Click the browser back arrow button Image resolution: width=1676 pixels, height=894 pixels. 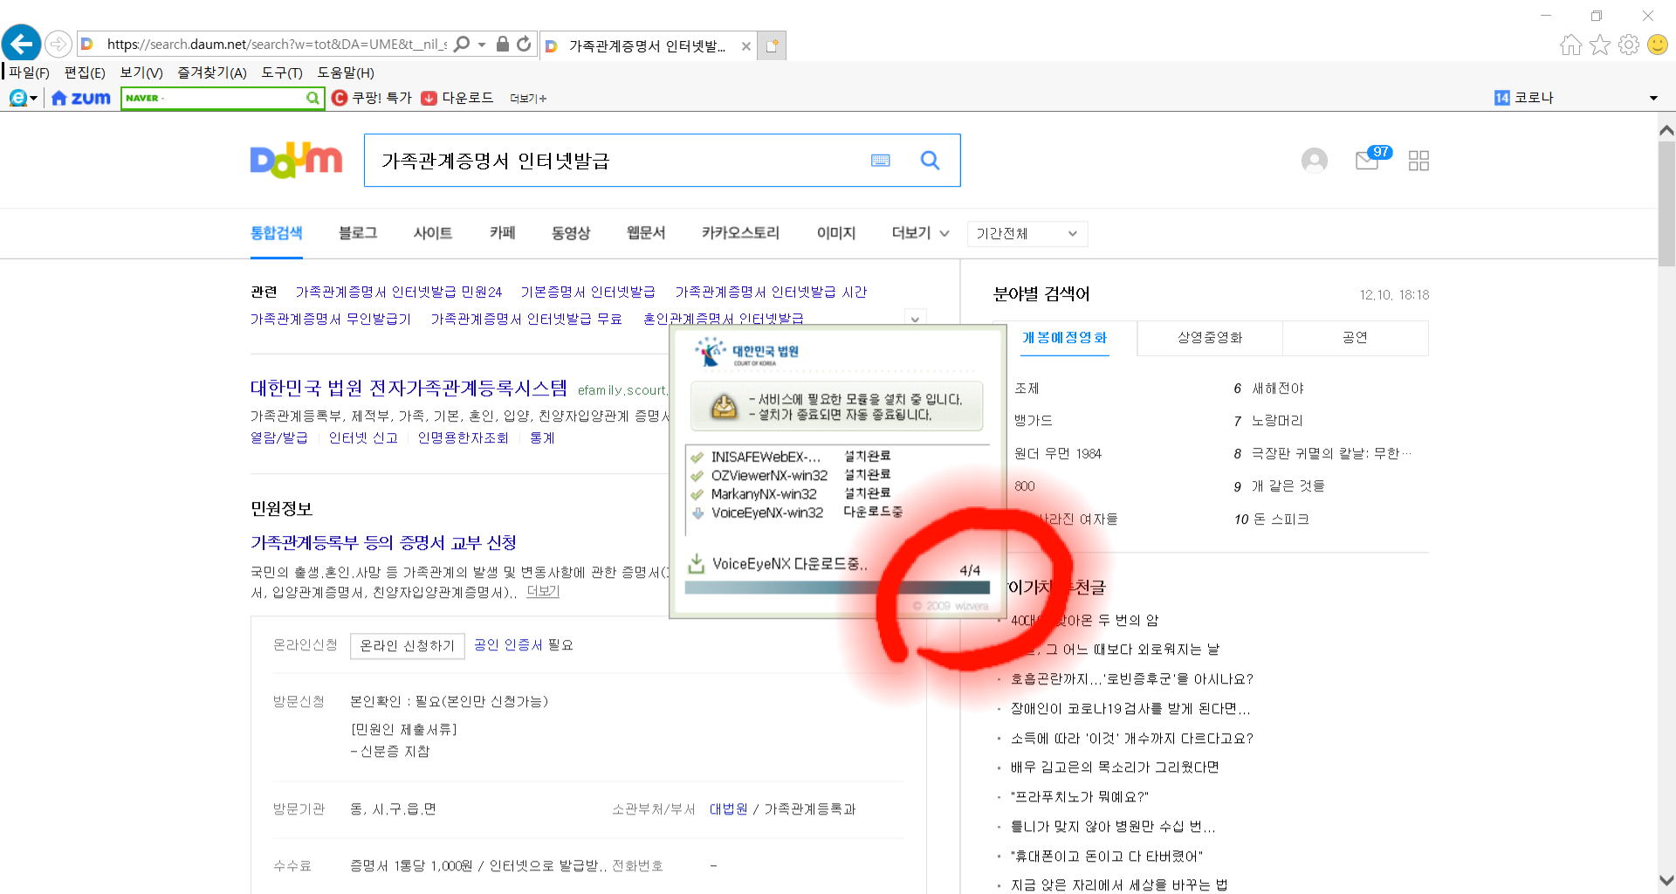click(22, 43)
